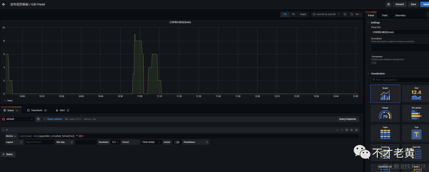Select Stat visualization
The image size is (429, 172).
tap(416, 94)
